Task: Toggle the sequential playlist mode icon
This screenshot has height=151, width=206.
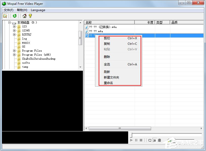Action: point(155,140)
